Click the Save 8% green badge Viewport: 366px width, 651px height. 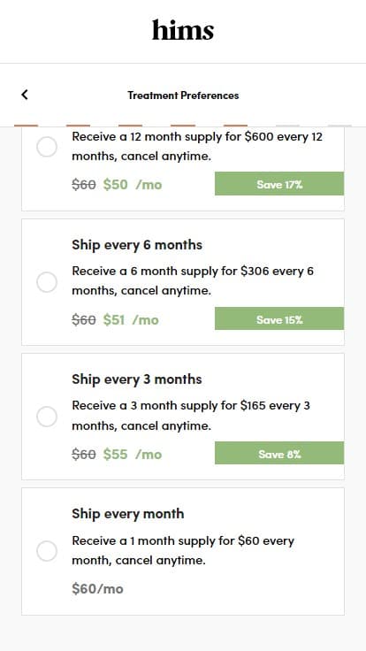coord(279,454)
